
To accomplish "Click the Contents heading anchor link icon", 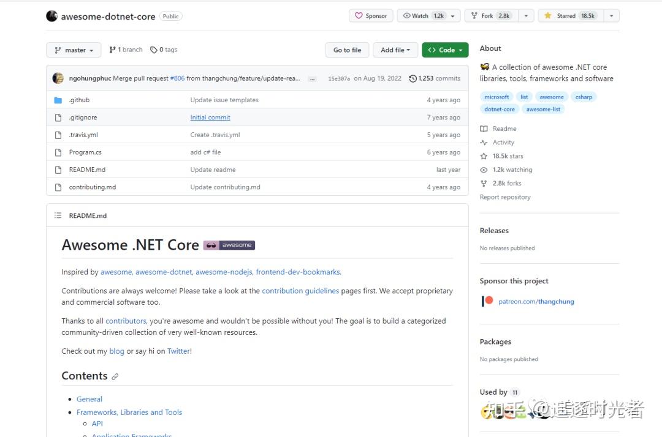I will [115, 376].
